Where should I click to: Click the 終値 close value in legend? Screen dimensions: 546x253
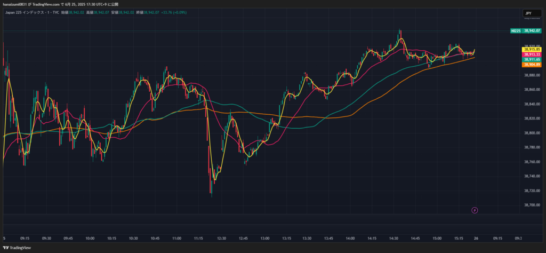tap(151, 13)
